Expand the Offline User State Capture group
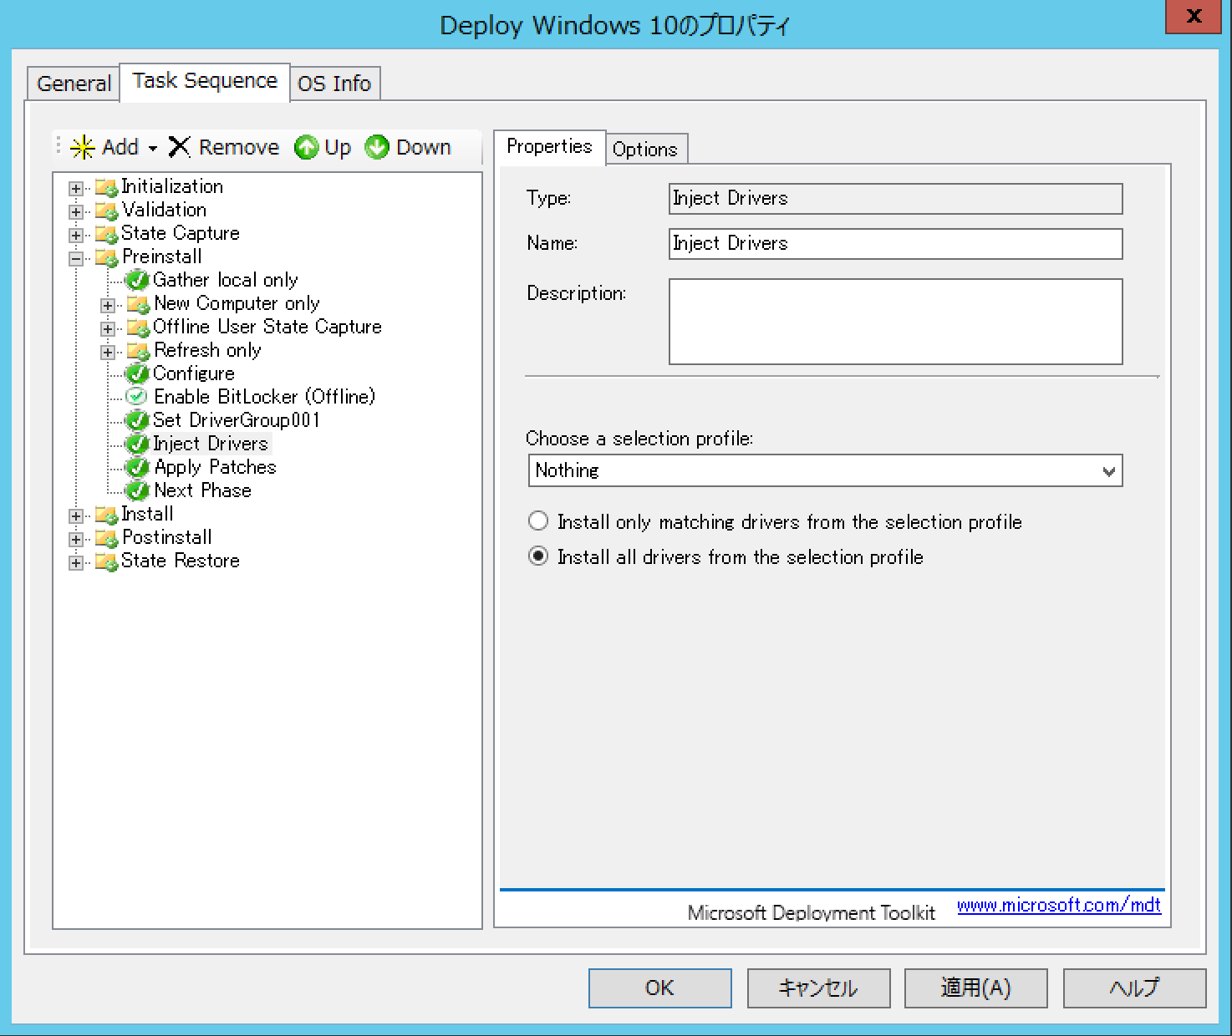 pos(108,328)
